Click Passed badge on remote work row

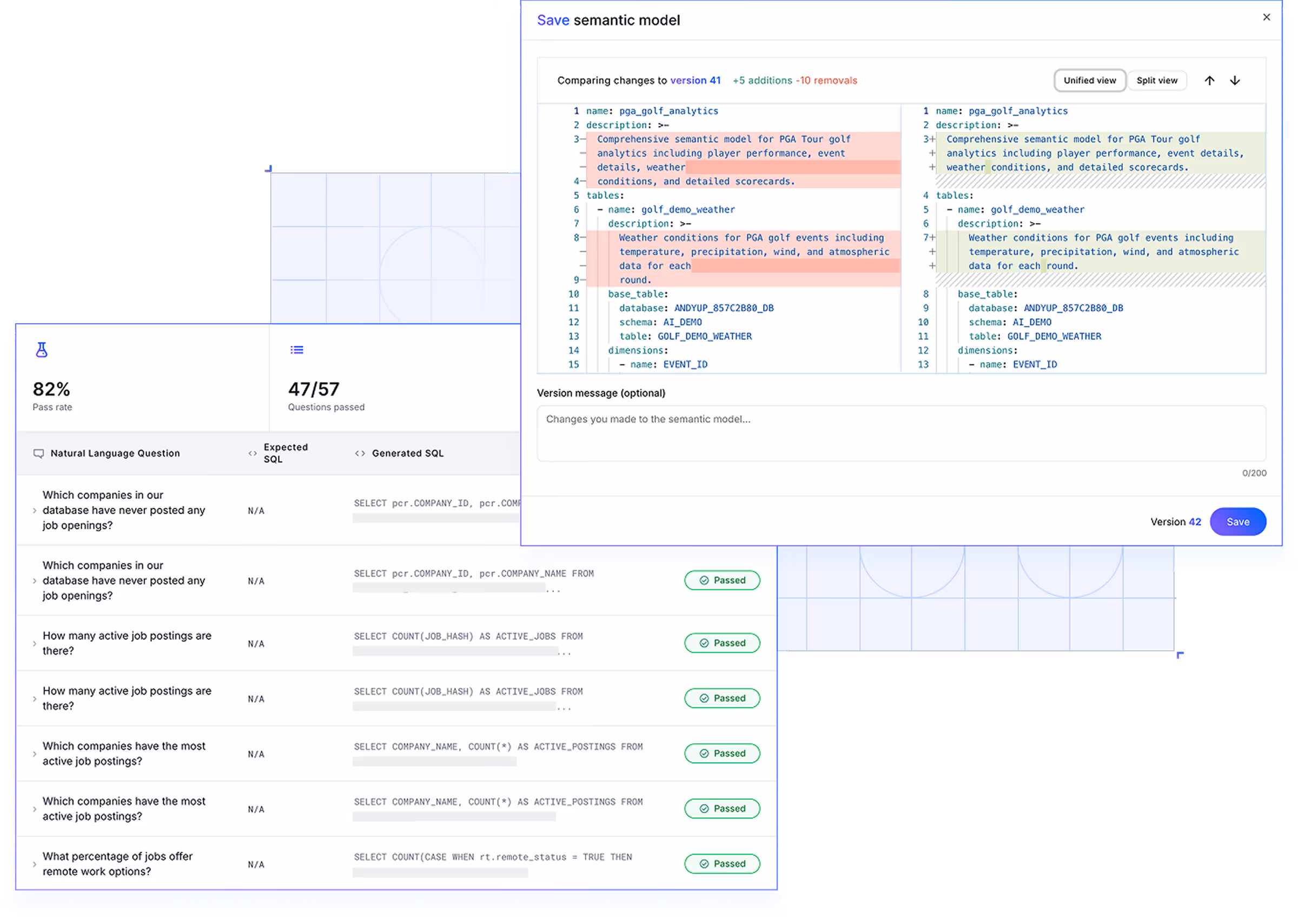pos(721,864)
